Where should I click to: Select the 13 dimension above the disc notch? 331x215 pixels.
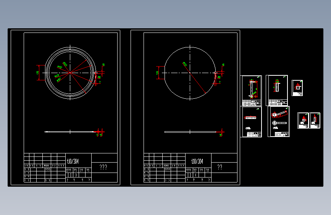tap(223, 65)
